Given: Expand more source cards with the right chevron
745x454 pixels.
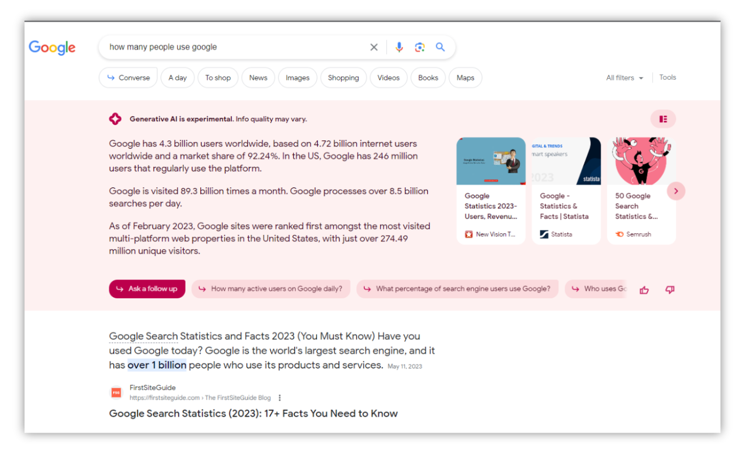Looking at the screenshot, I should tap(676, 191).
